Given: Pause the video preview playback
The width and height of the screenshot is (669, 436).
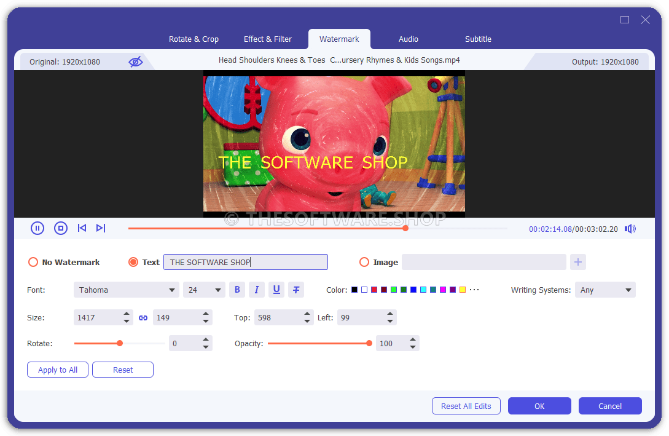Looking at the screenshot, I should click(37, 228).
